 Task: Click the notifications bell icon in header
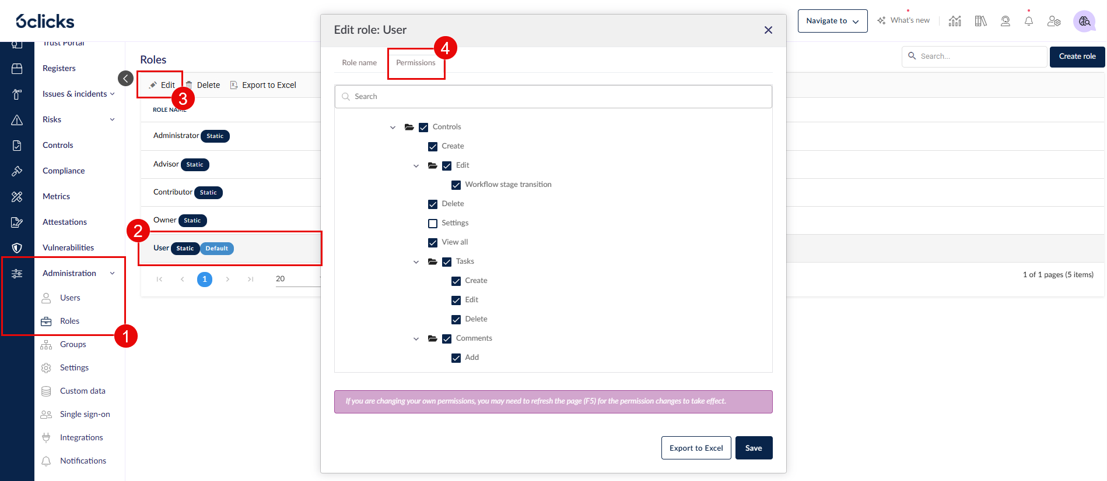point(1029,21)
